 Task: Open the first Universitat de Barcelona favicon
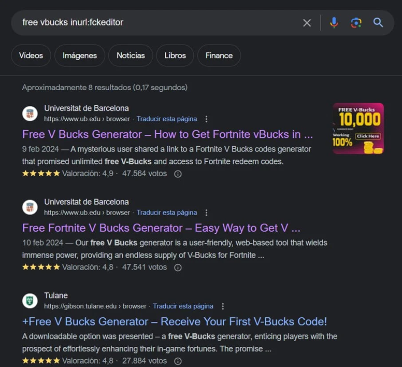30,114
